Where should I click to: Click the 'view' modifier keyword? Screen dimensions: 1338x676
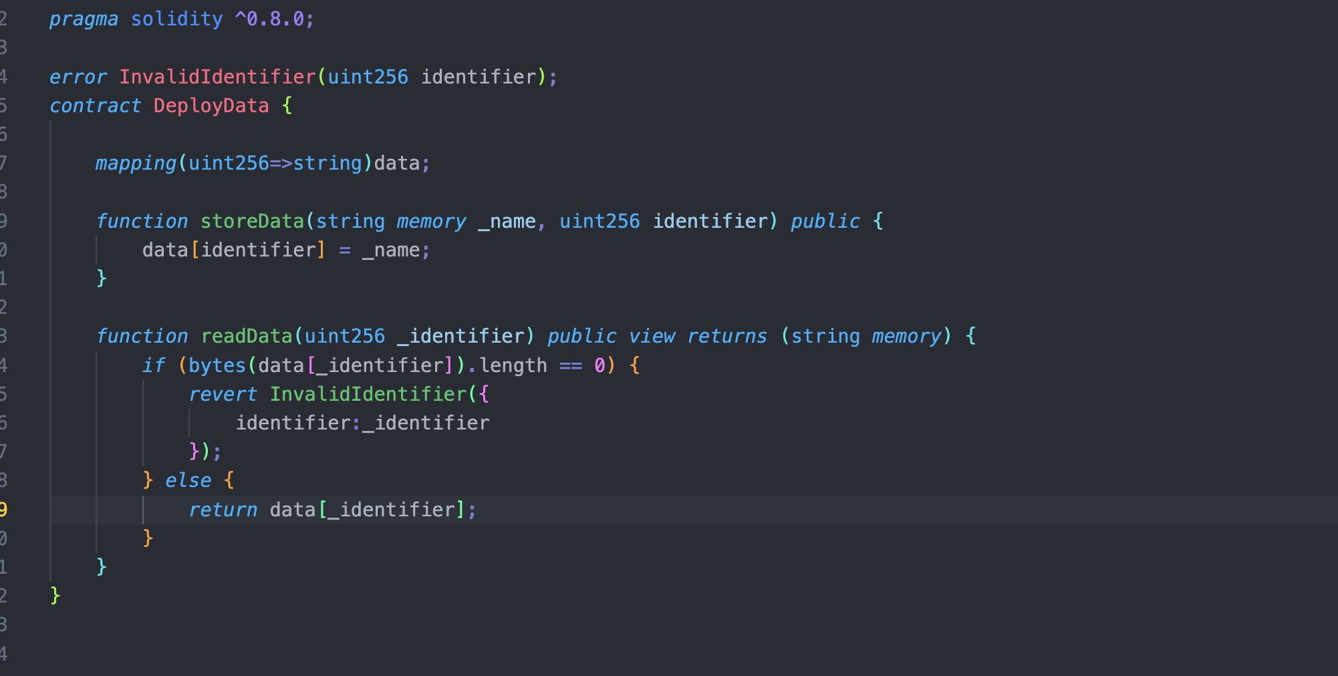[x=652, y=336]
